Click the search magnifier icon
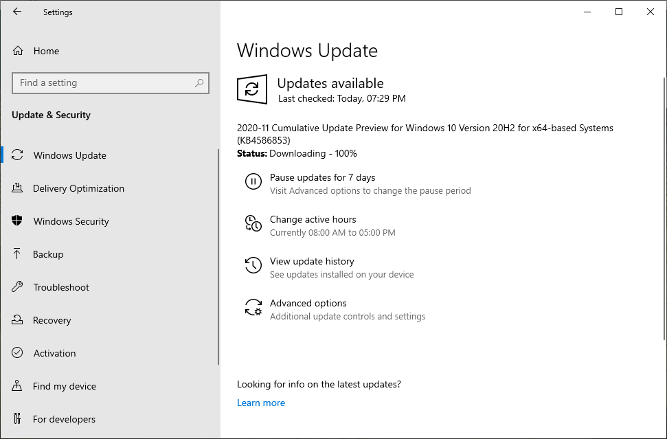This screenshot has height=439, width=667. click(x=199, y=83)
